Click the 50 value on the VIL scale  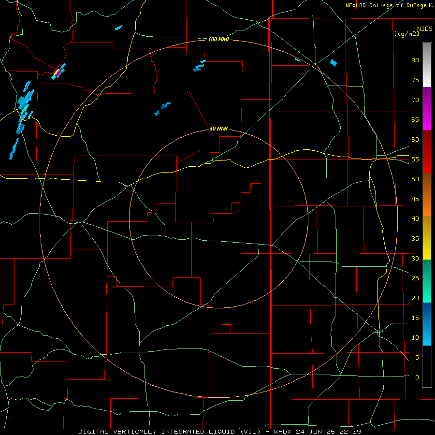click(x=415, y=179)
